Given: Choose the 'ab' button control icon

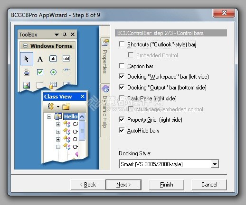Looking at the screenshot, I should pyautogui.click(x=53, y=59).
